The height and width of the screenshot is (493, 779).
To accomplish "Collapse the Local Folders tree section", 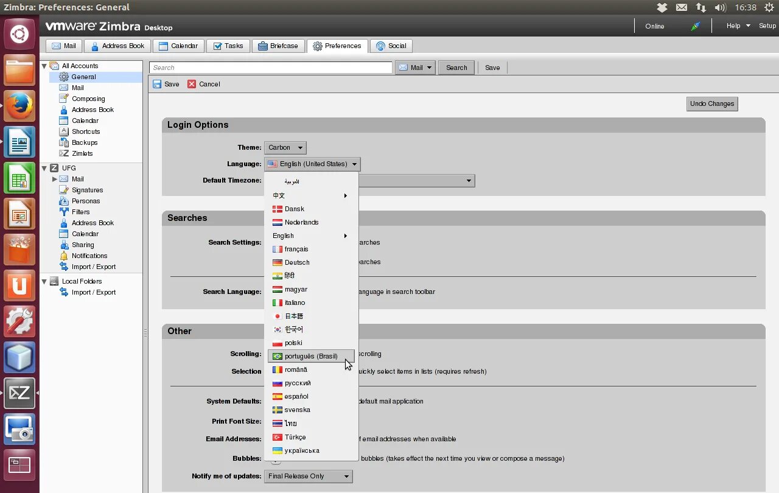I will 44,281.
